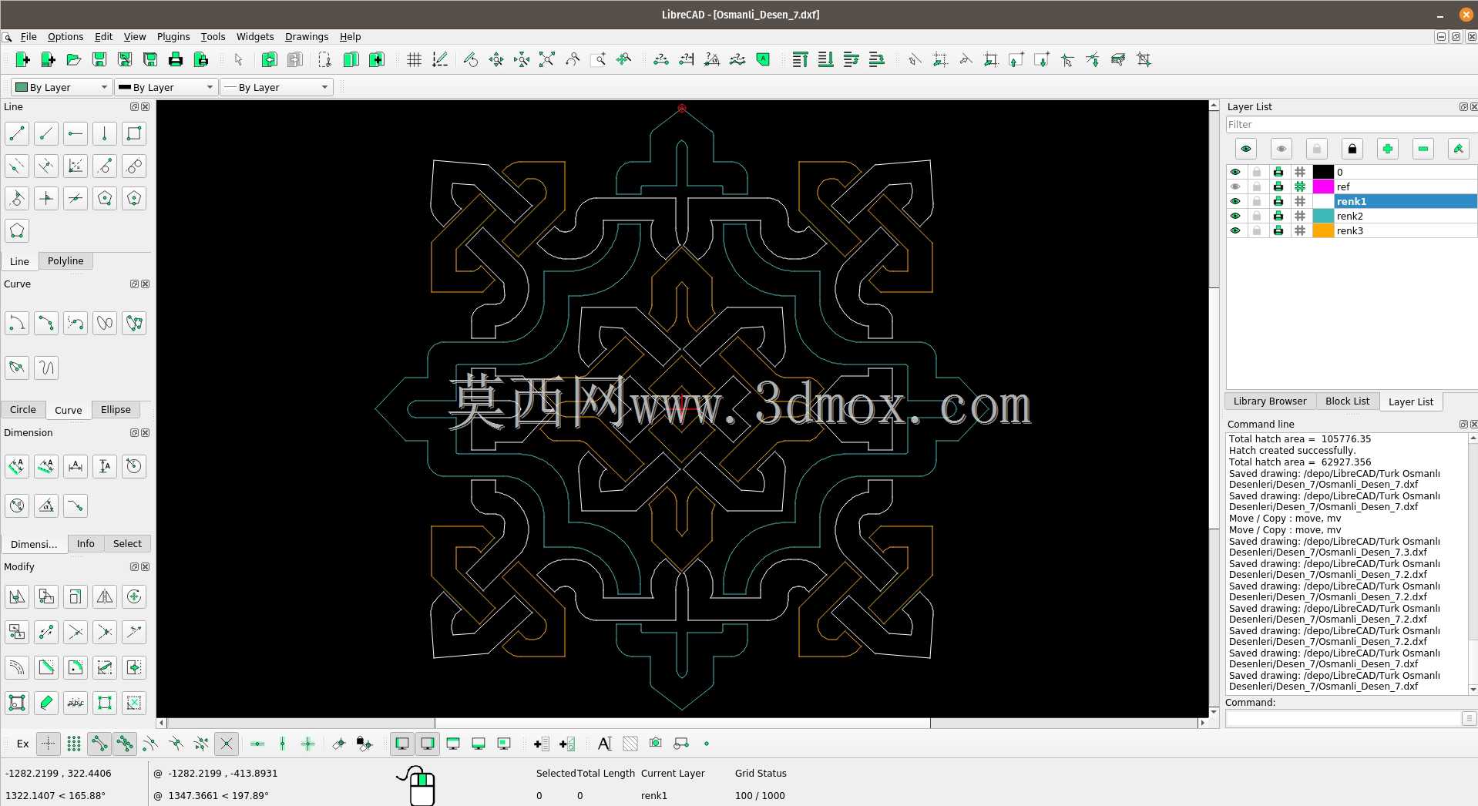Viewport: 1478px width, 806px height.
Task: Show the hidden ref layer
Action: (1235, 186)
